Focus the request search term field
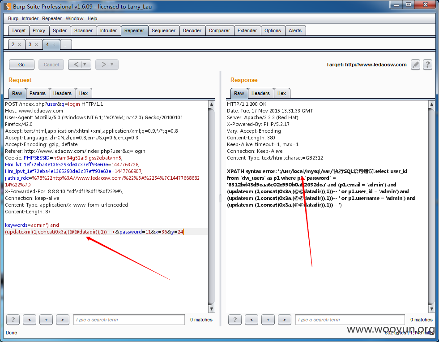 click(x=129, y=320)
